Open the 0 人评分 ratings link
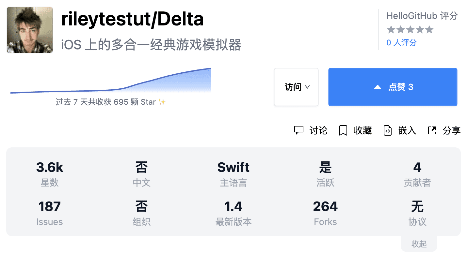Screen dimensions: 467x253 pos(401,43)
